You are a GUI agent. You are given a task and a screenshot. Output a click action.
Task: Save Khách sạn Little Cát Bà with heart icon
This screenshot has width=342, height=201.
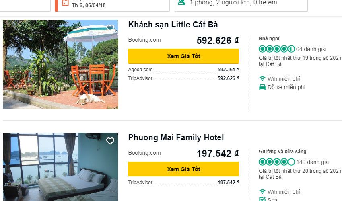click(x=110, y=28)
